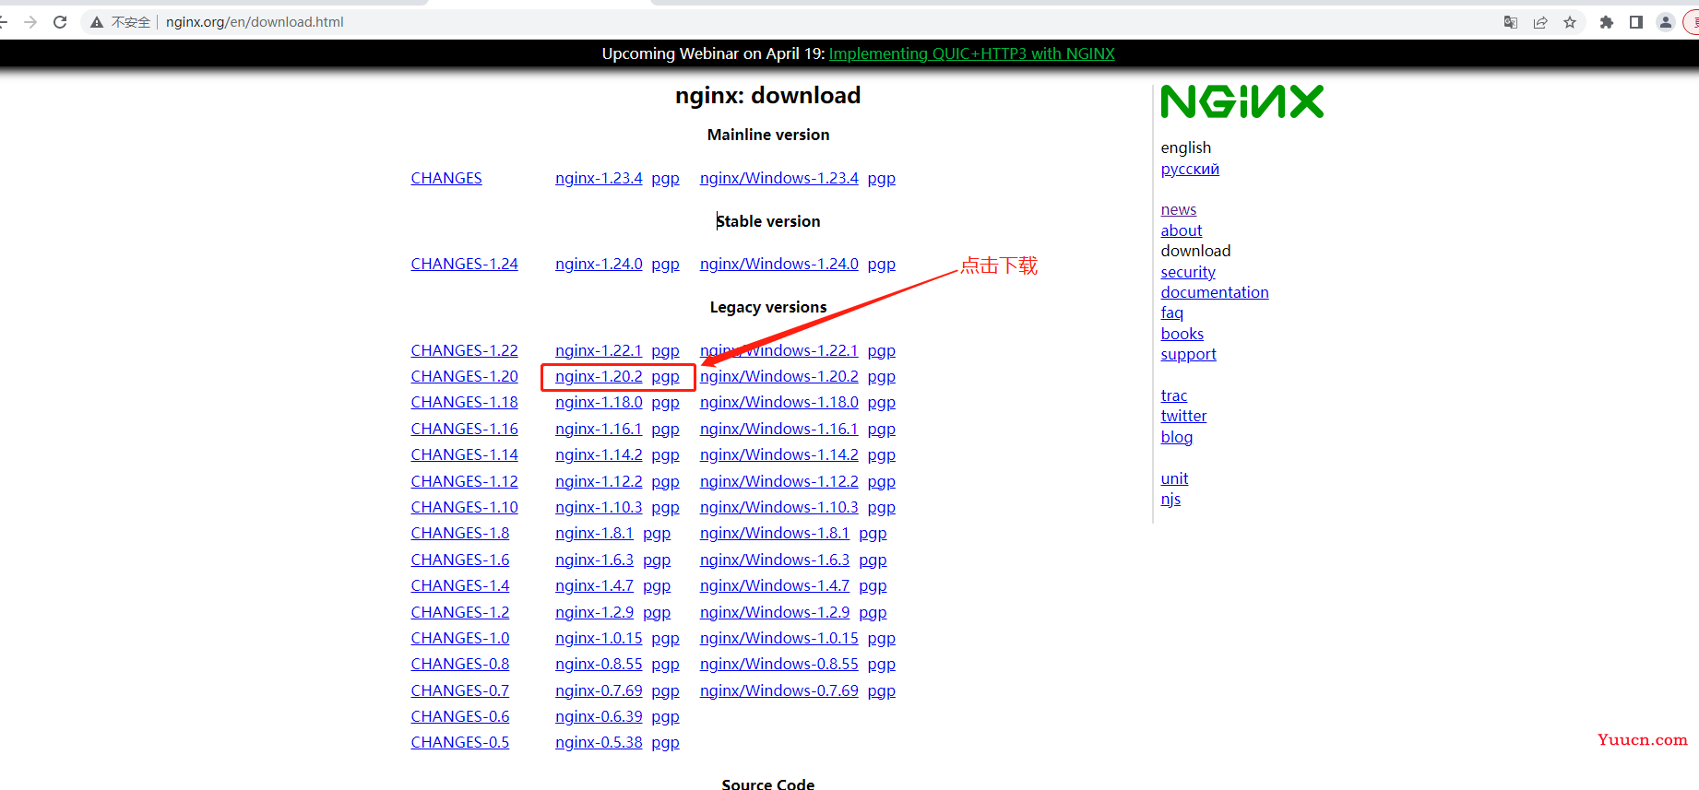Download nginx/Windows-1.2.9
This screenshot has height=790, width=1699.
(x=775, y=612)
